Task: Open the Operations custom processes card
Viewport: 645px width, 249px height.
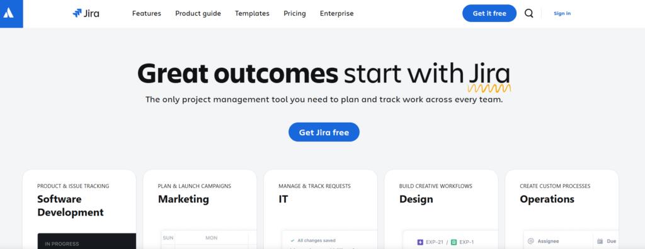Action: pyautogui.click(x=562, y=209)
